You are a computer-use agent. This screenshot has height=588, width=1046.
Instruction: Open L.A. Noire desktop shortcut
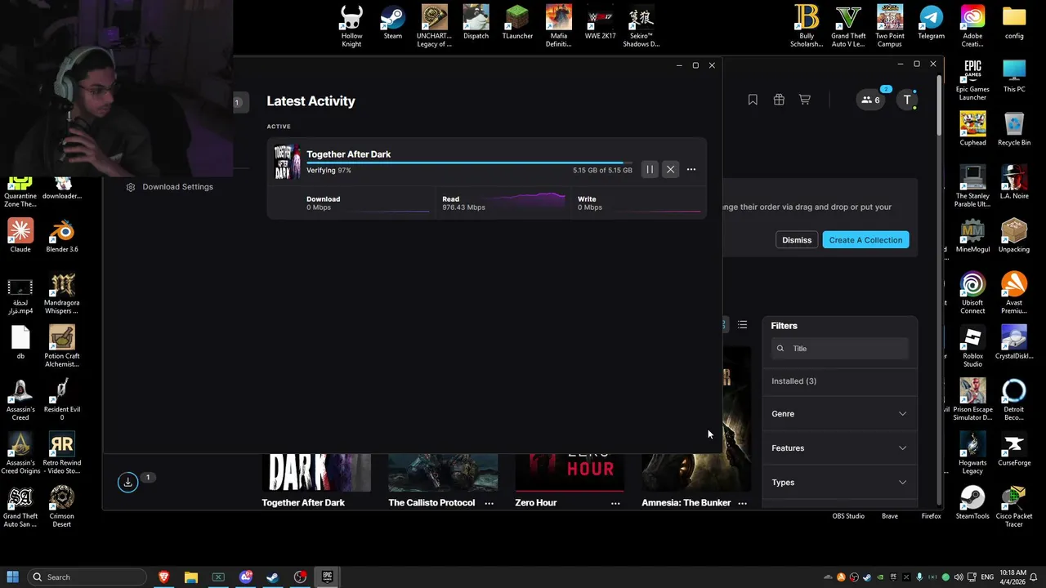[x=1014, y=182]
